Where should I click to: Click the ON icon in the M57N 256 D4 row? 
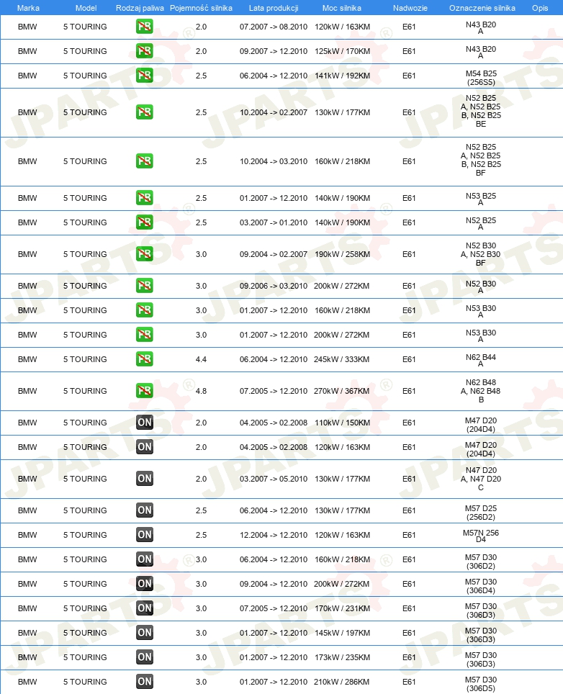click(144, 535)
